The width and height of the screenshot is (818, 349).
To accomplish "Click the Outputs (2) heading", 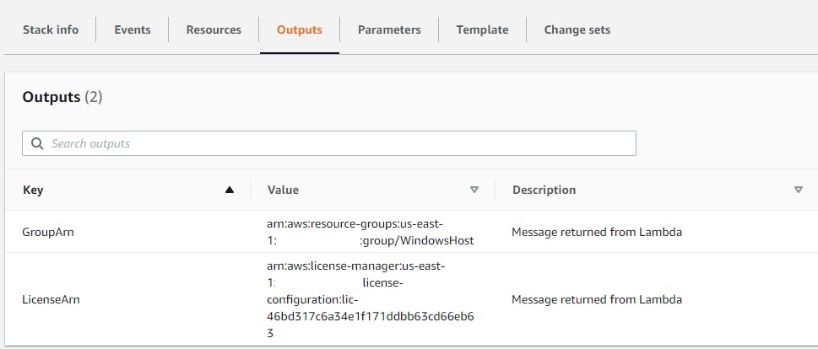I will coord(62,97).
